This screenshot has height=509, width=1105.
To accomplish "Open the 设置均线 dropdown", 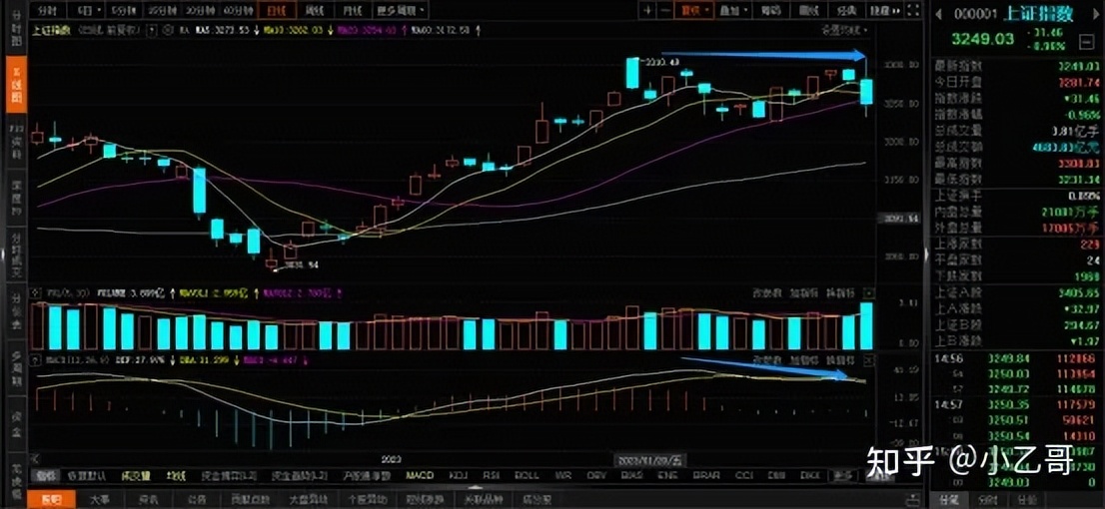I will [x=844, y=30].
